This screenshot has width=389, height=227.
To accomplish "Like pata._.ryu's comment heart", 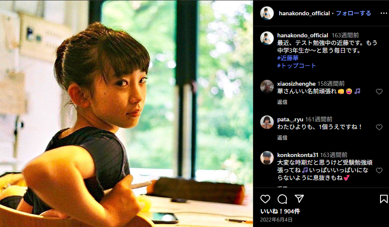I will coord(379,127).
